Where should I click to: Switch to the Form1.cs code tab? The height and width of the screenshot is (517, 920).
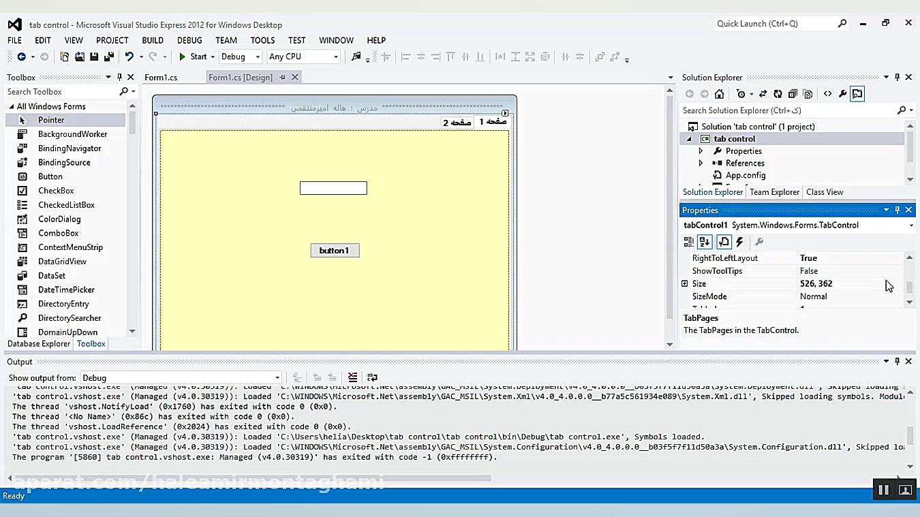[161, 78]
